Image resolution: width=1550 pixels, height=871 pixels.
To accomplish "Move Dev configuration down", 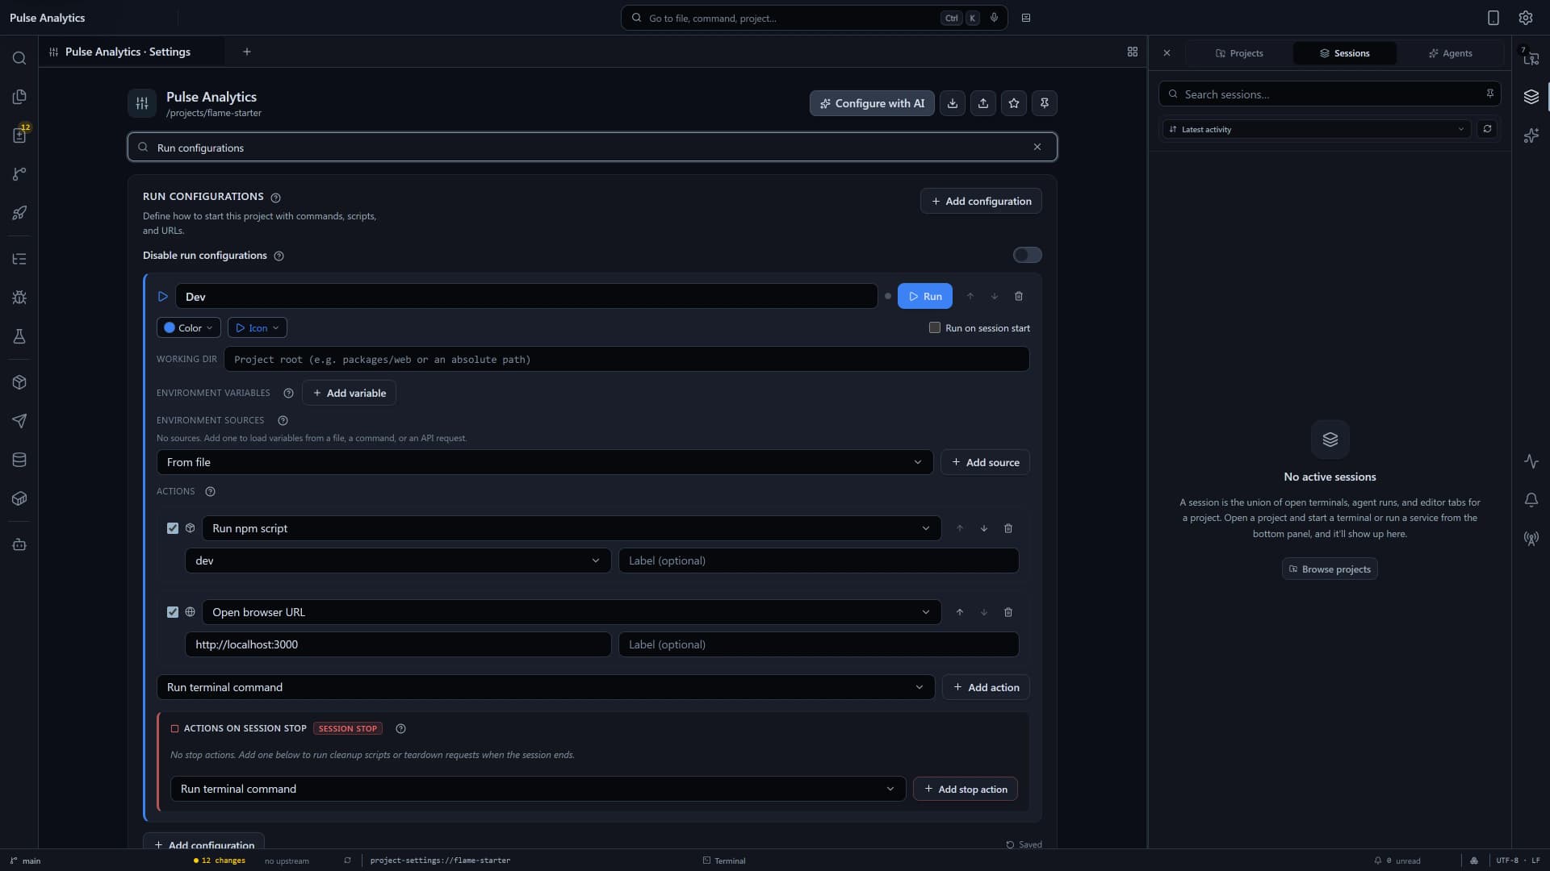I will pyautogui.click(x=995, y=296).
